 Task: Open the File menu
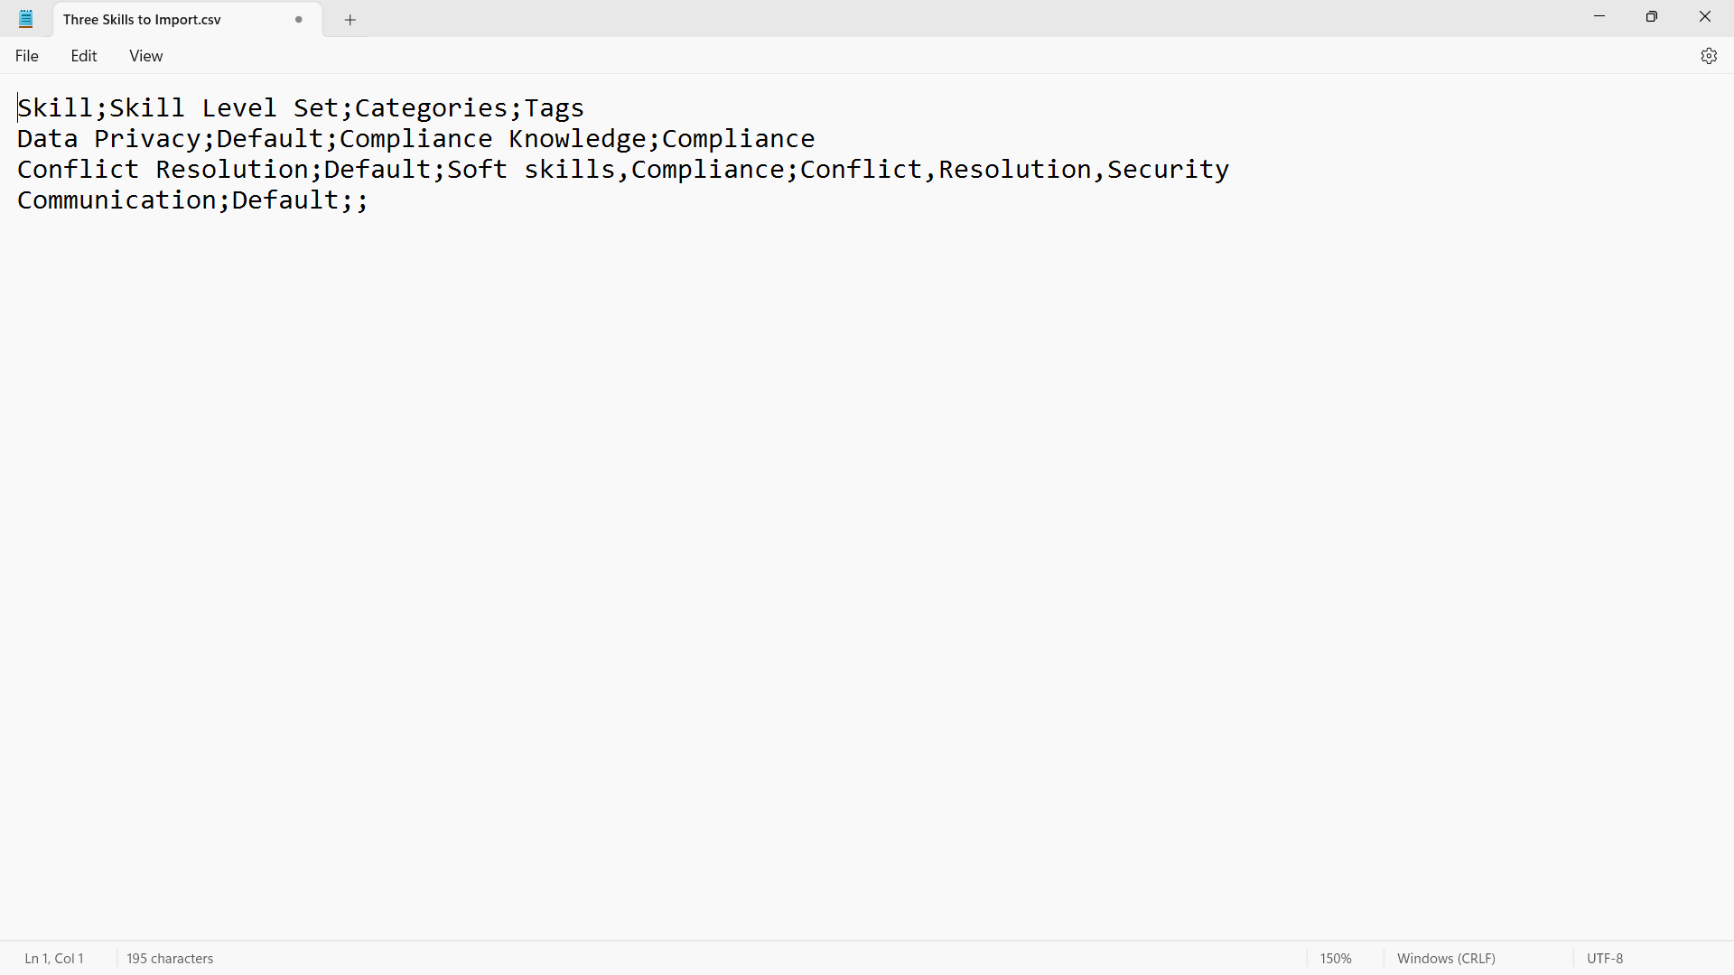(27, 56)
